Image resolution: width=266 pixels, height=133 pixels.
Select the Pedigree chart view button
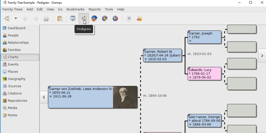pos(84,18)
